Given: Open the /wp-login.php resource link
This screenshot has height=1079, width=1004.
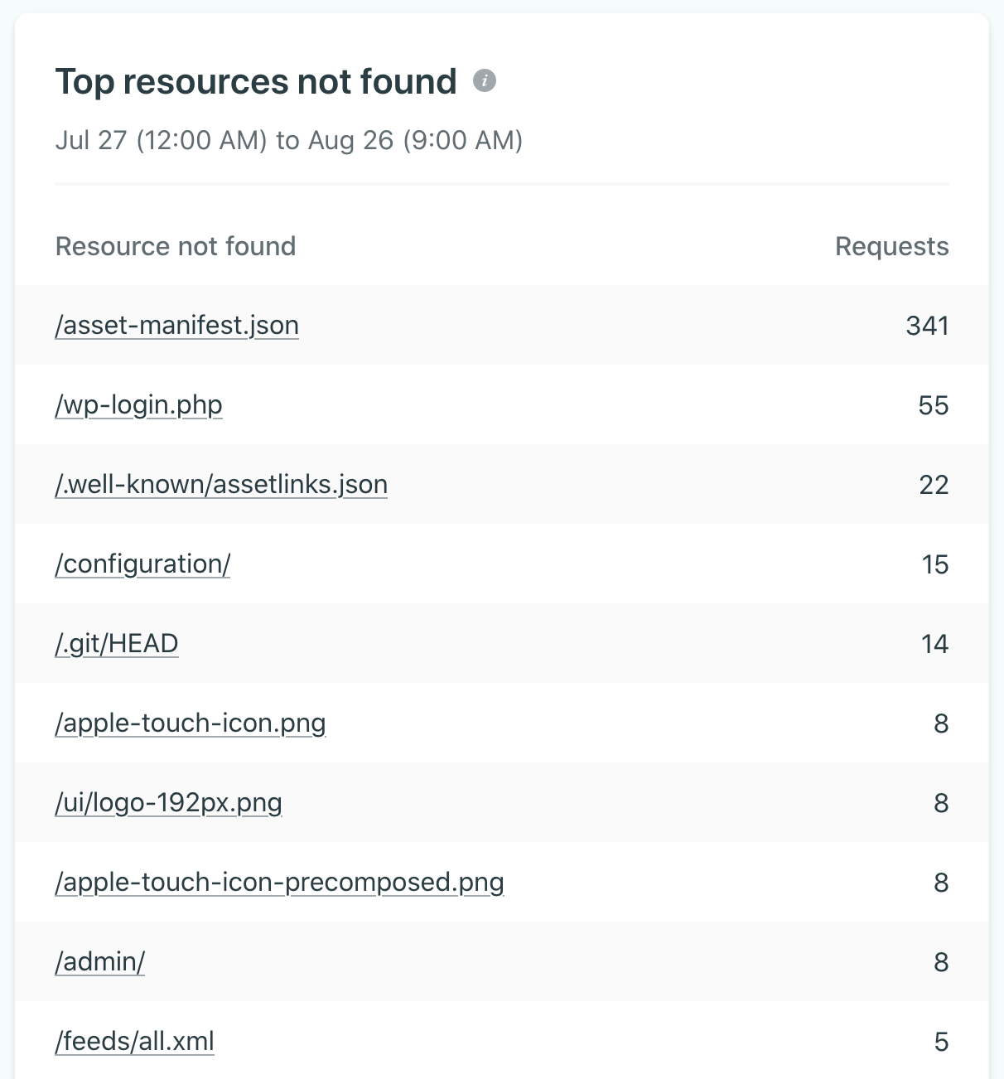Looking at the screenshot, I should (138, 405).
